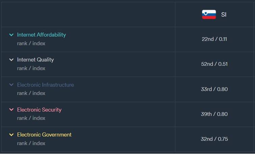The image size is (255, 154).
Task: Select the Electronic Government label
Action: click(44, 134)
